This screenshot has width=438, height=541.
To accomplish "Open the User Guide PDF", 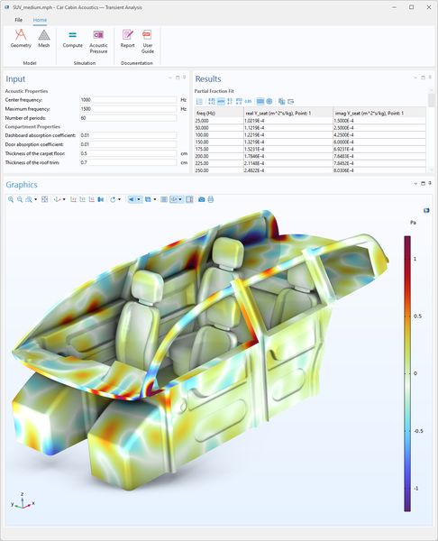I will pos(147,41).
